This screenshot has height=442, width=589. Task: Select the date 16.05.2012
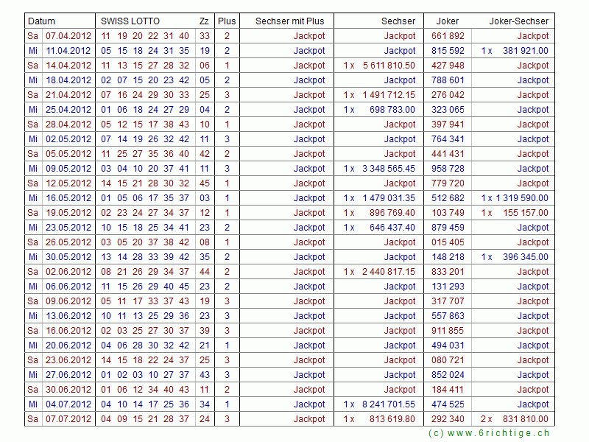click(x=68, y=198)
